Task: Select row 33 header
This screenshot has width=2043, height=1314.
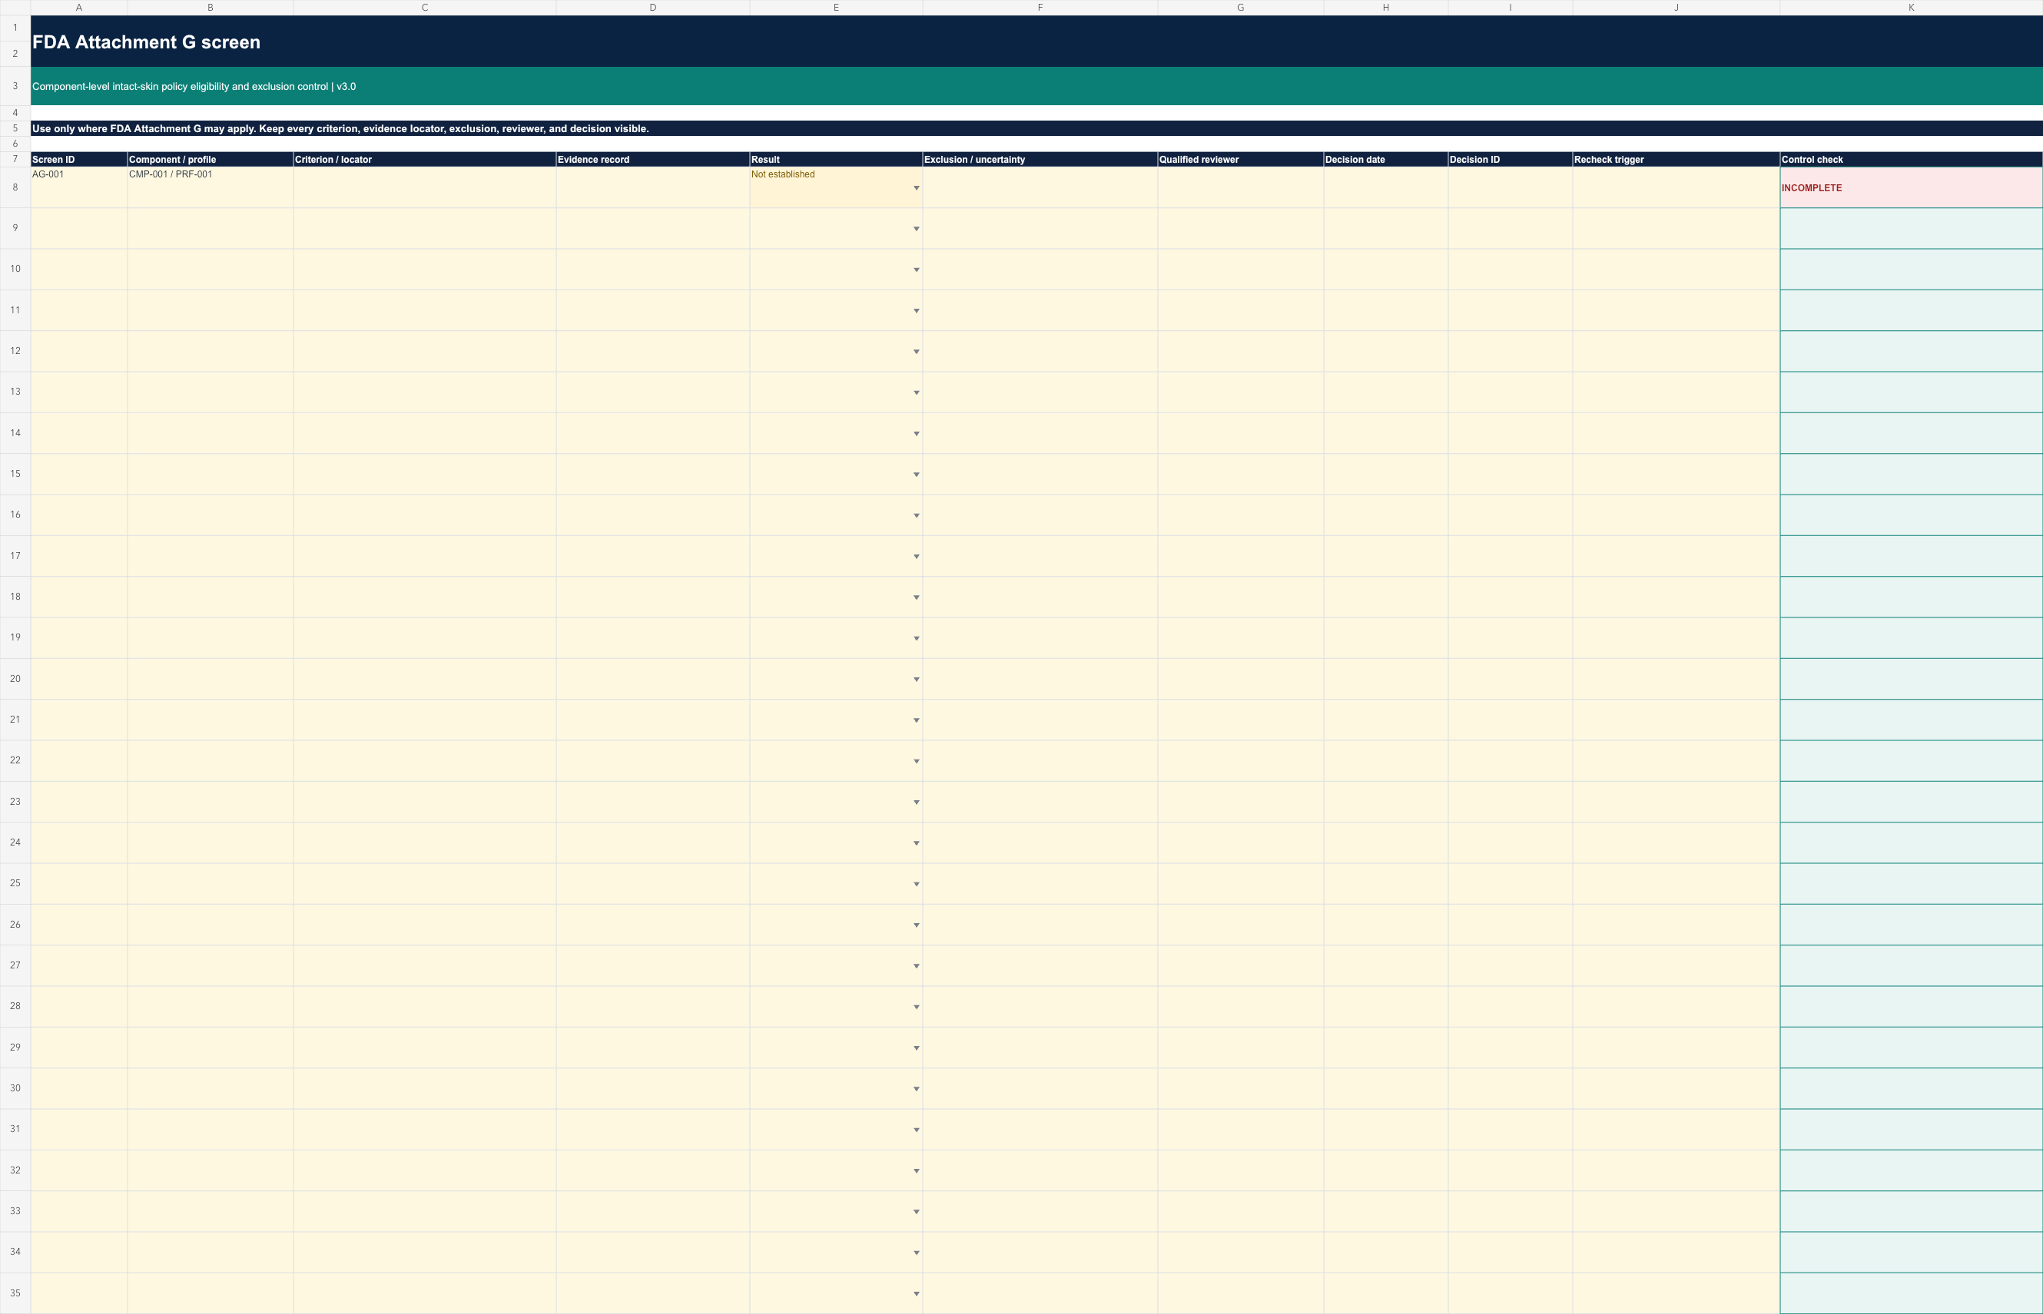Action: tap(15, 1211)
